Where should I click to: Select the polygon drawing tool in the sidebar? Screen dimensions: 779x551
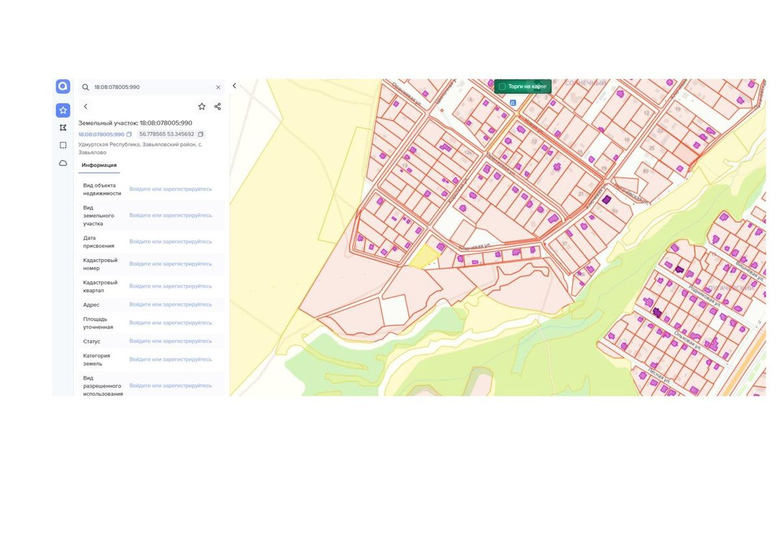(x=63, y=128)
